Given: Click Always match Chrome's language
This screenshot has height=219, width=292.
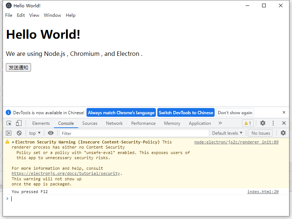Looking at the screenshot, I should (x=121, y=112).
